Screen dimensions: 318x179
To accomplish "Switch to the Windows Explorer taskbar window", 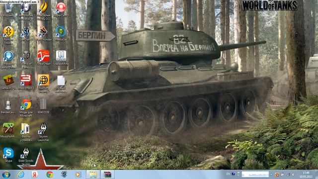I will 93,175.
